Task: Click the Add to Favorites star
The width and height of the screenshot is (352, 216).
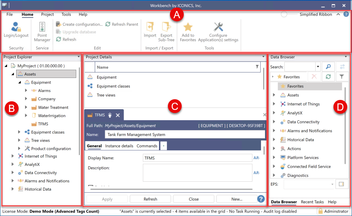Action: tap(188, 27)
